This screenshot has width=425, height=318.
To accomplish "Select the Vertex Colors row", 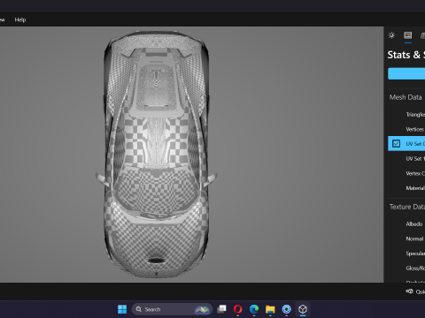I will coord(406,173).
